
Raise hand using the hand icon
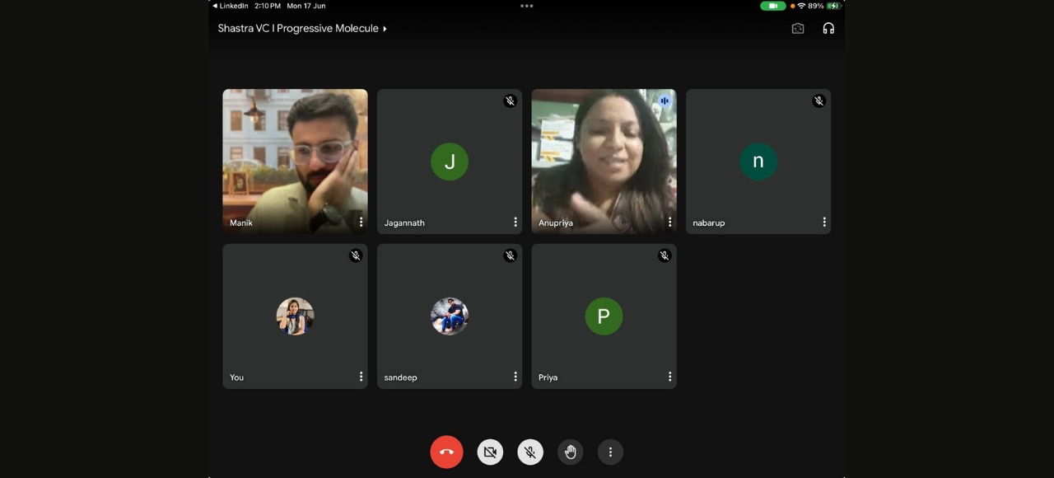point(570,452)
